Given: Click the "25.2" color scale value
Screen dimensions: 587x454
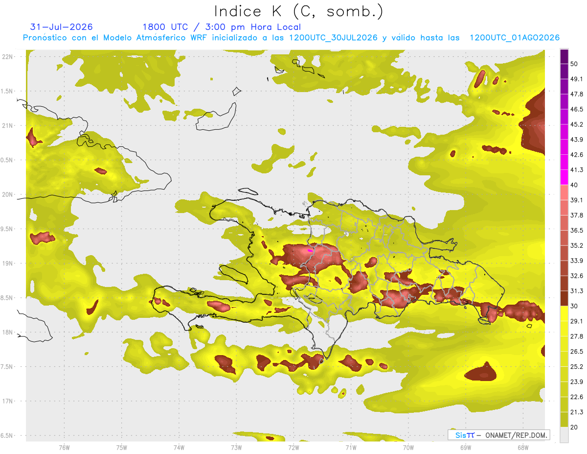Looking at the screenshot, I should click(x=576, y=366).
